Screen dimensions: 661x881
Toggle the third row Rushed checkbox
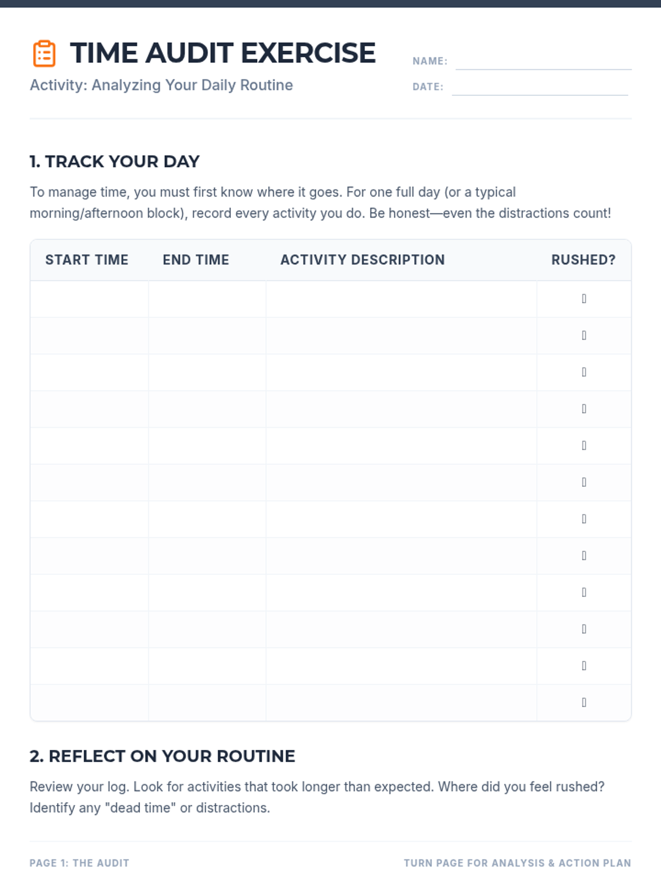584,372
